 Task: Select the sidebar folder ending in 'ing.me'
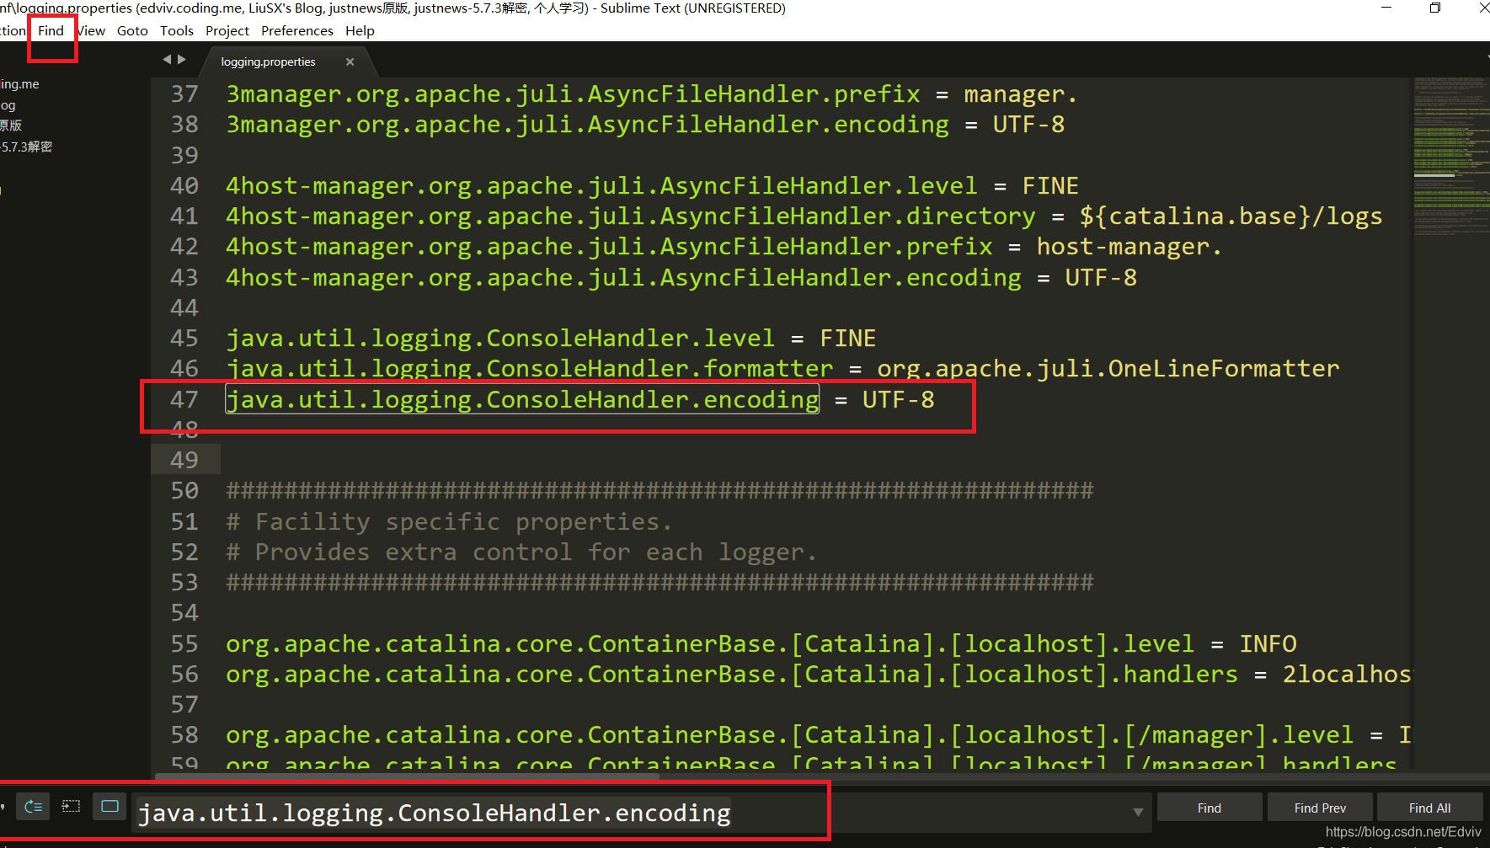[20, 84]
